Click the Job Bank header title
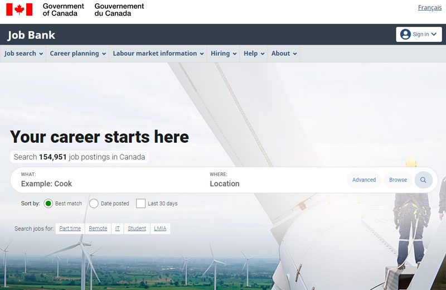Viewport: 446px width, 290px height. [x=32, y=35]
